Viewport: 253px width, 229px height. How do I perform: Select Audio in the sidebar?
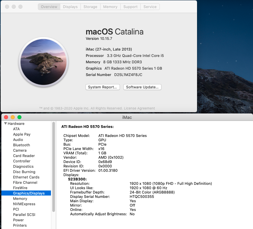click(x=18, y=140)
